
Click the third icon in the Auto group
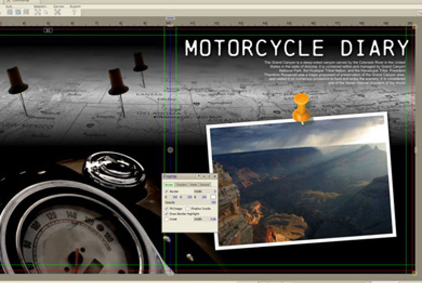pos(26,12)
